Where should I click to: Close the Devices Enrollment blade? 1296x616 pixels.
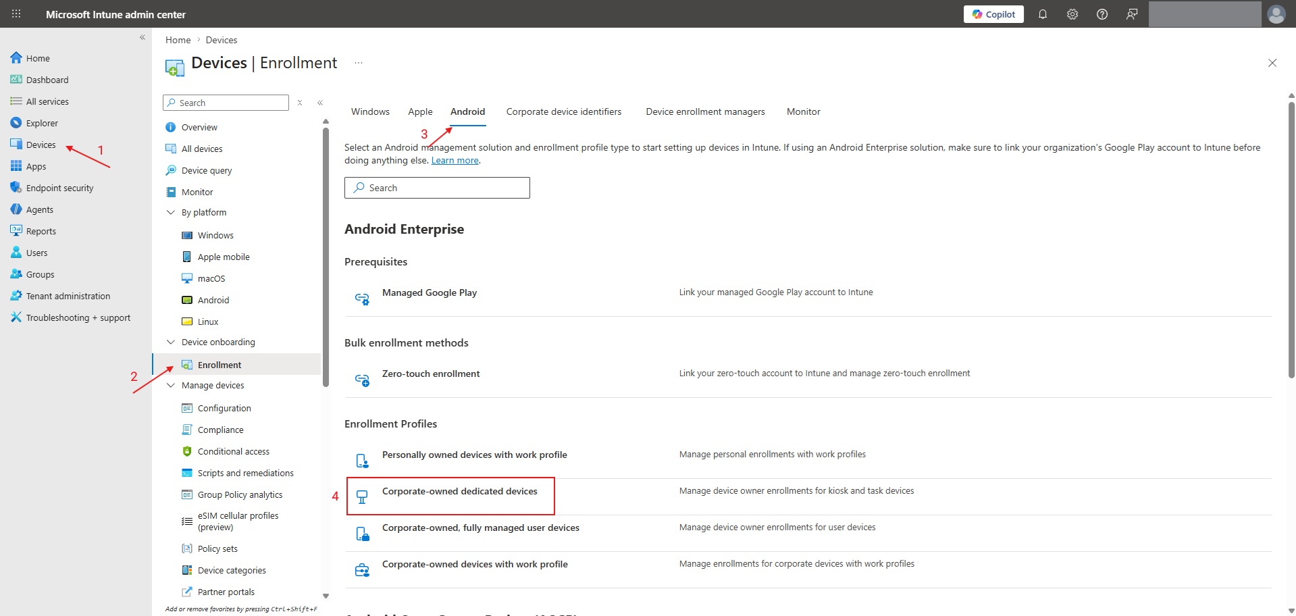point(1272,63)
